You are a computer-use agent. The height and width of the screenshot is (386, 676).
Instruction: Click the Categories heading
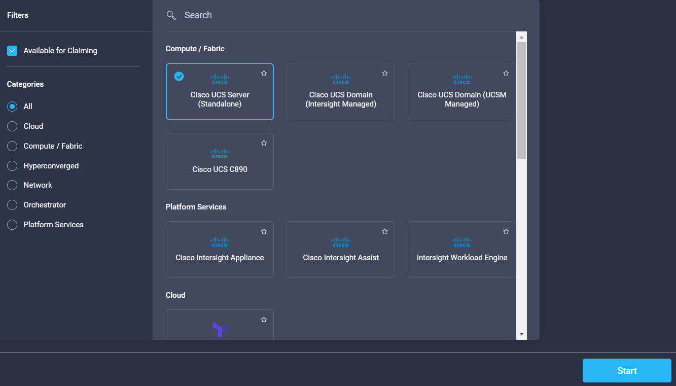point(25,84)
